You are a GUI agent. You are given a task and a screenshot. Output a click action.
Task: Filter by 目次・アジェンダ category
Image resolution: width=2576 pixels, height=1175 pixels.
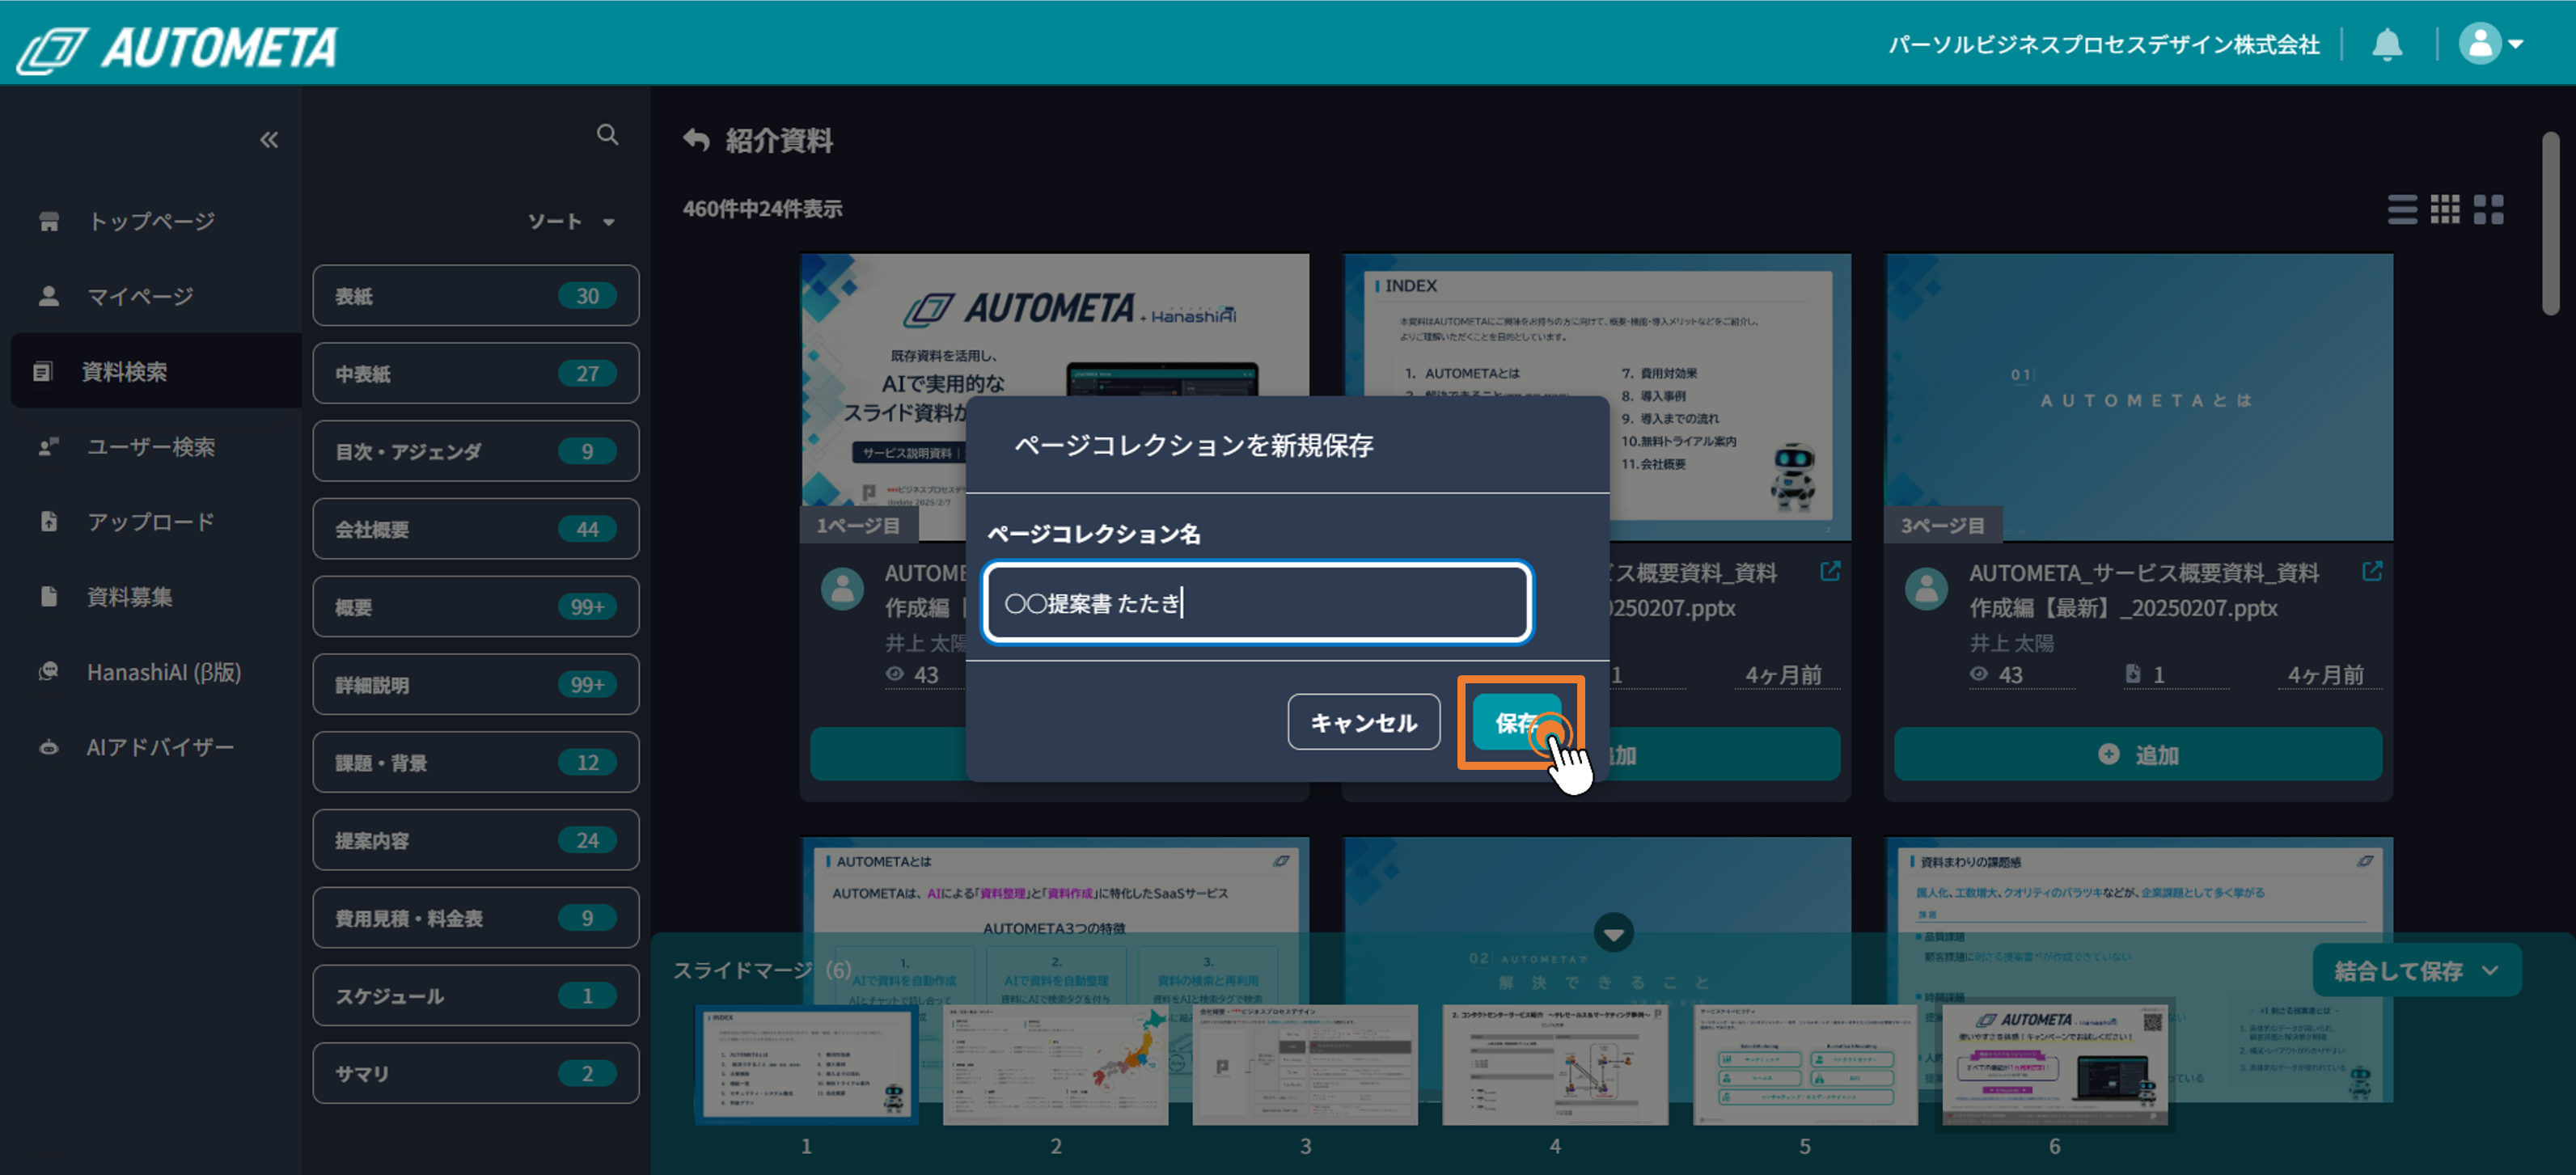pyautogui.click(x=475, y=451)
